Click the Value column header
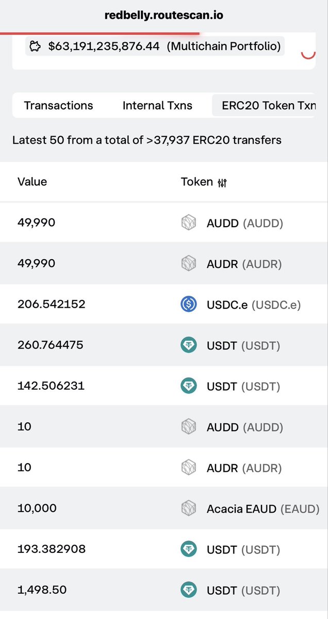This screenshot has width=328, height=619. [32, 182]
